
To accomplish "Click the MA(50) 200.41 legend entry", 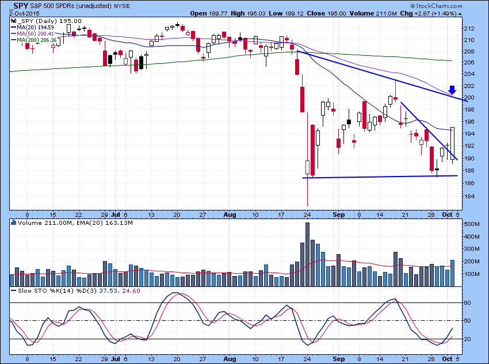I will [35, 34].
